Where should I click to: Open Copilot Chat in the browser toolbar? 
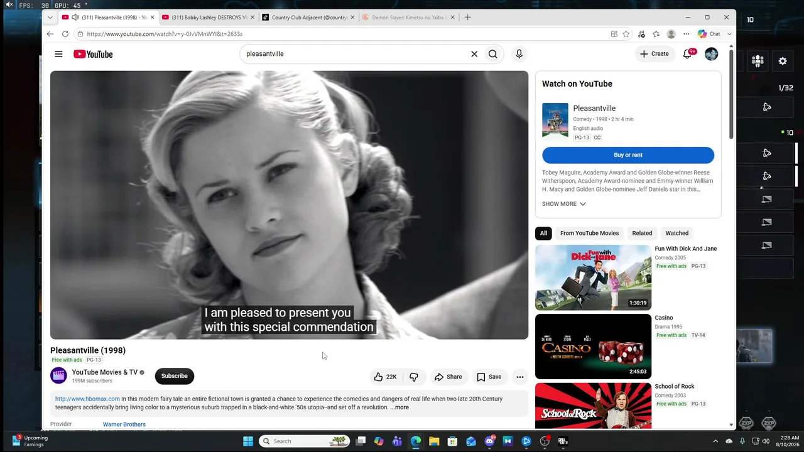(709, 34)
